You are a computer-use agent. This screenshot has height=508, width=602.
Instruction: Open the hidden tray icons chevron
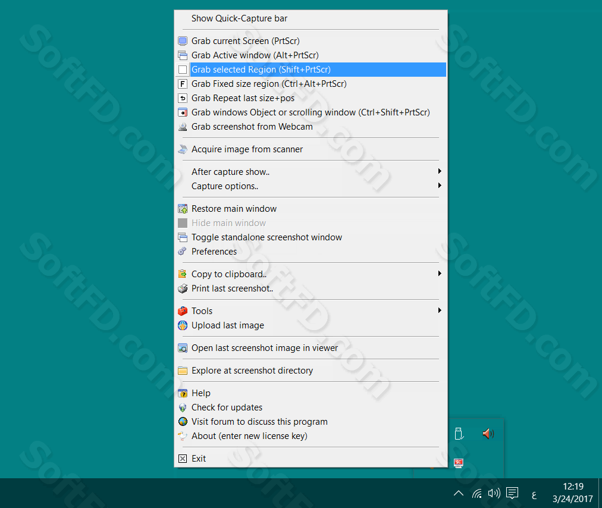click(459, 493)
